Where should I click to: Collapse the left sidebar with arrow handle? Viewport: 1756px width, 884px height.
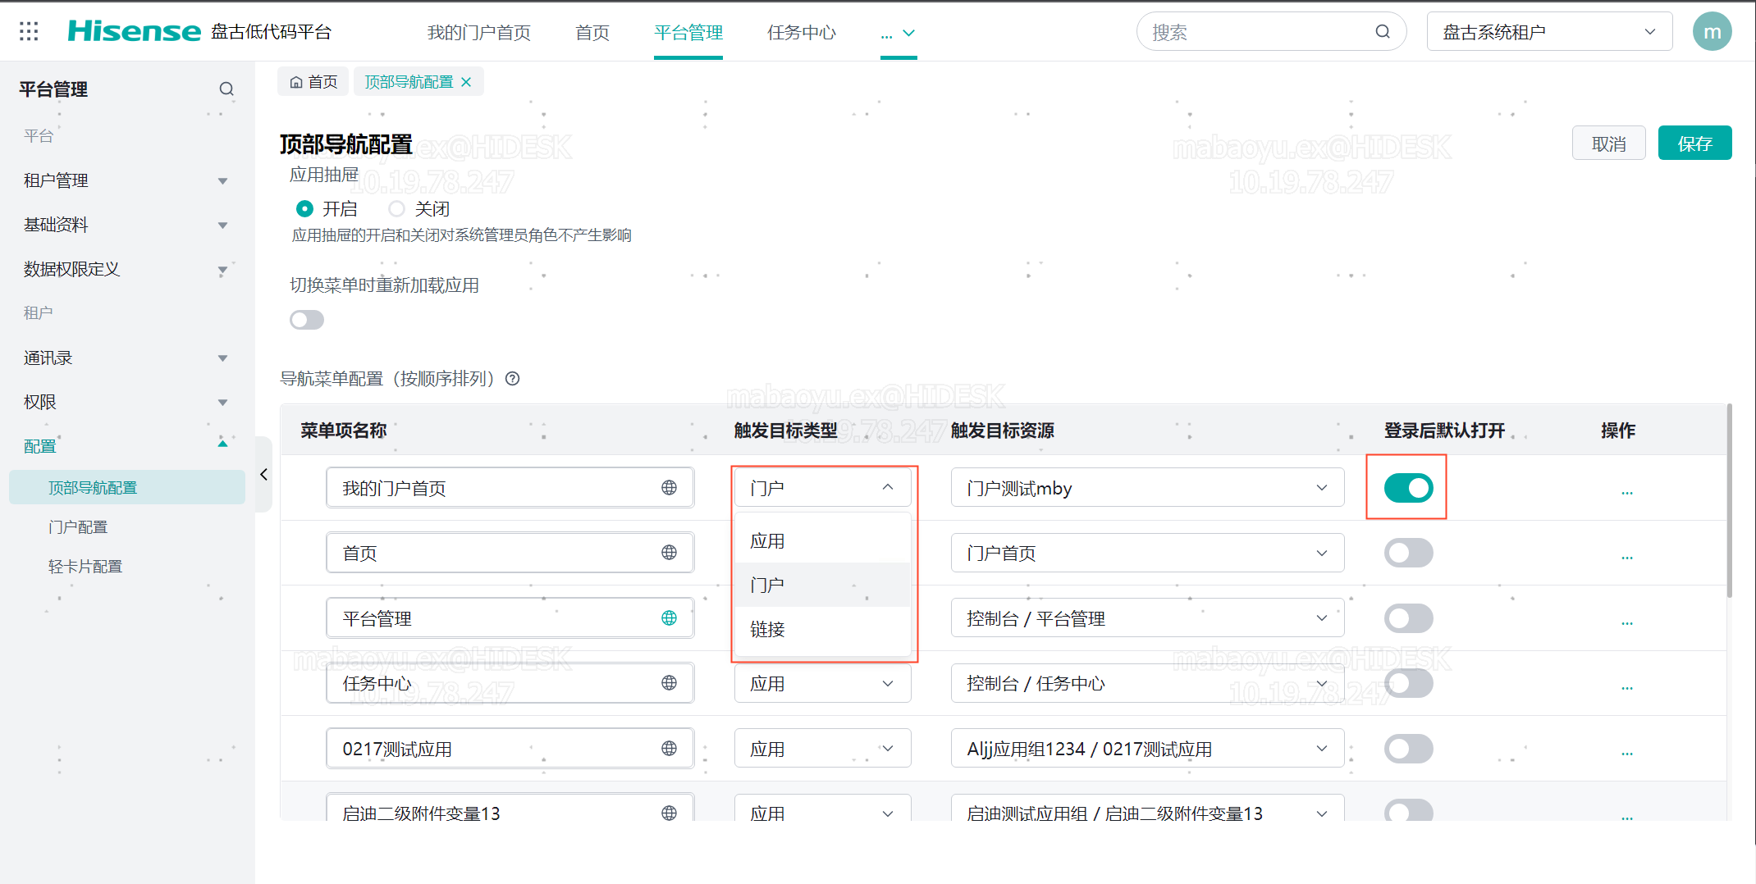[x=263, y=475]
